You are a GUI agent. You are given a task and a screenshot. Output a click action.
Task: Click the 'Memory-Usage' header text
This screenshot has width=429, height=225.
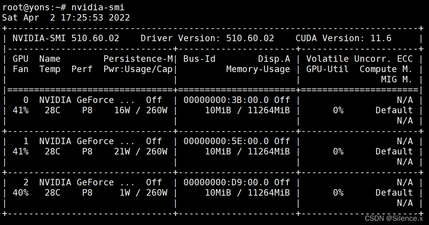click(258, 69)
